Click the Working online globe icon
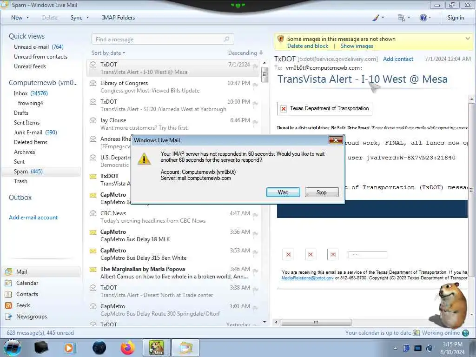Screen dimensions: 476x357 [465, 333]
